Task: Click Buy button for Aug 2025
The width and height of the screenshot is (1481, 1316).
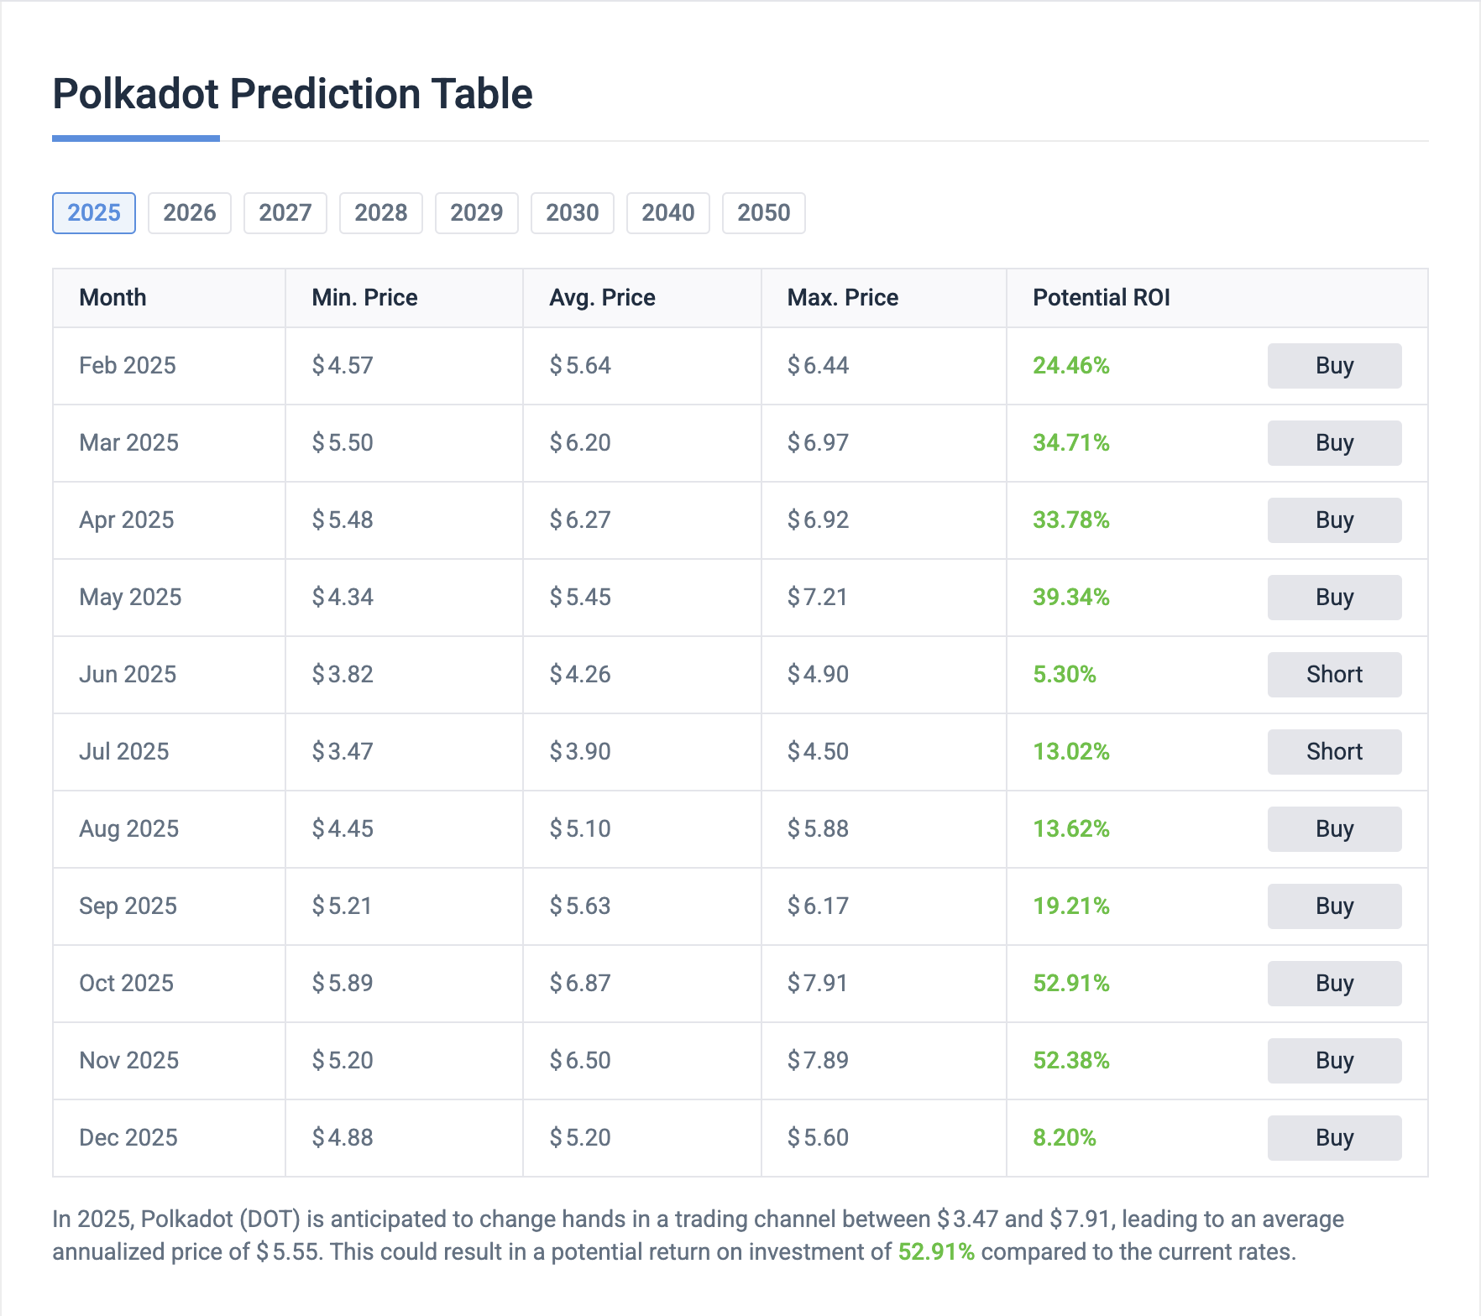Action: coord(1335,829)
